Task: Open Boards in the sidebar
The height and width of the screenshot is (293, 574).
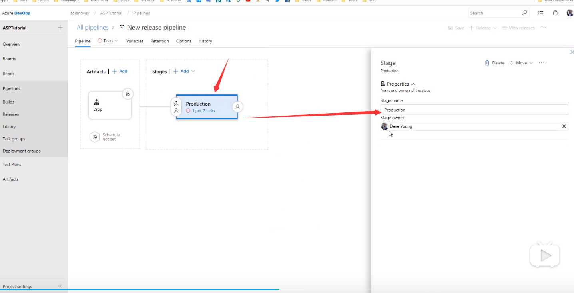Action: (x=9, y=59)
